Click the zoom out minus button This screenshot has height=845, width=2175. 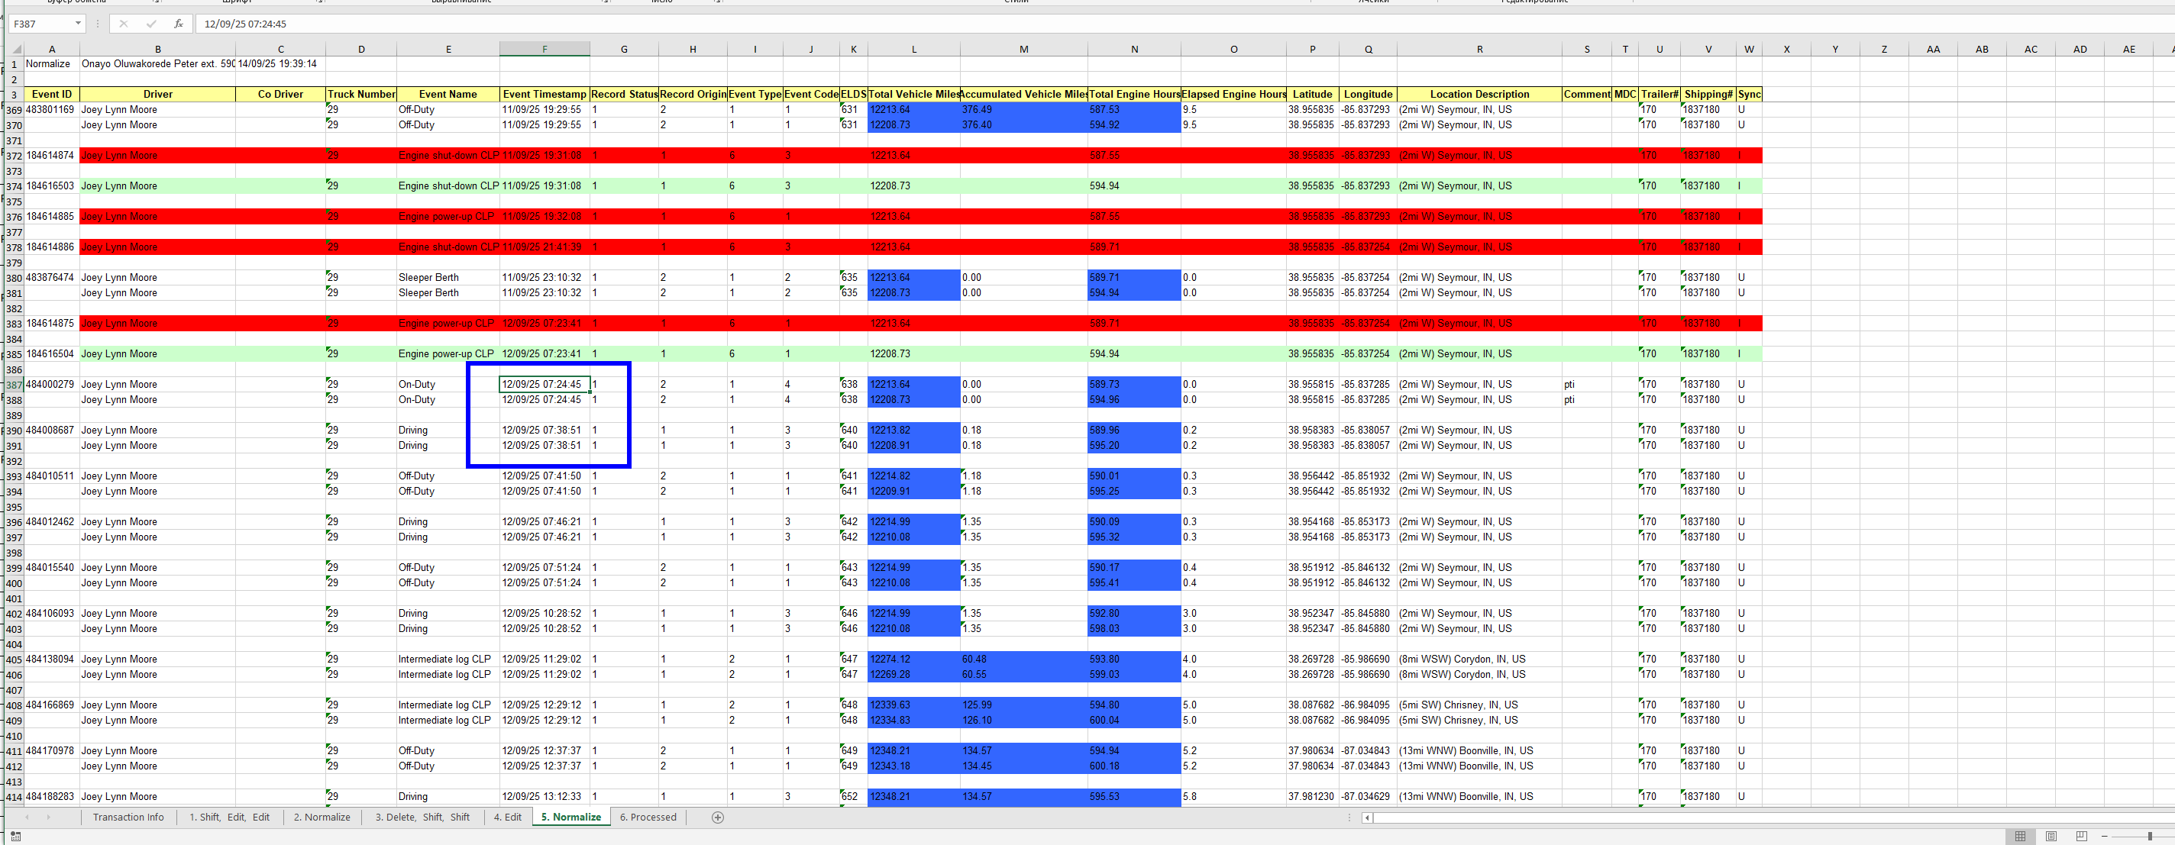(x=2103, y=836)
